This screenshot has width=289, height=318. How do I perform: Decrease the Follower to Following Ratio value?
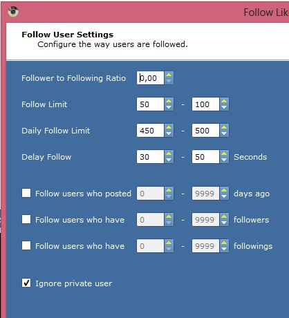169,81
